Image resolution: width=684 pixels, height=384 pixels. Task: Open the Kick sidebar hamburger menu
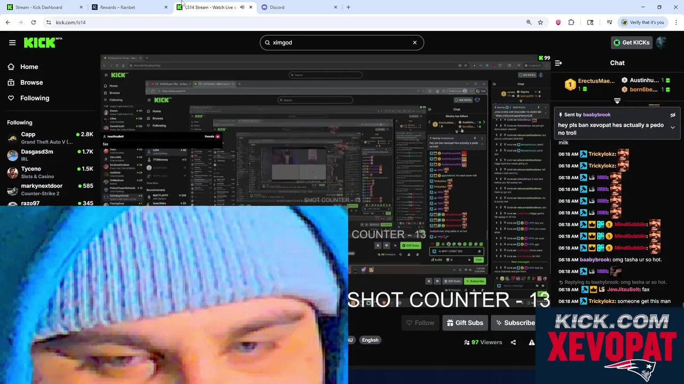tap(12, 43)
